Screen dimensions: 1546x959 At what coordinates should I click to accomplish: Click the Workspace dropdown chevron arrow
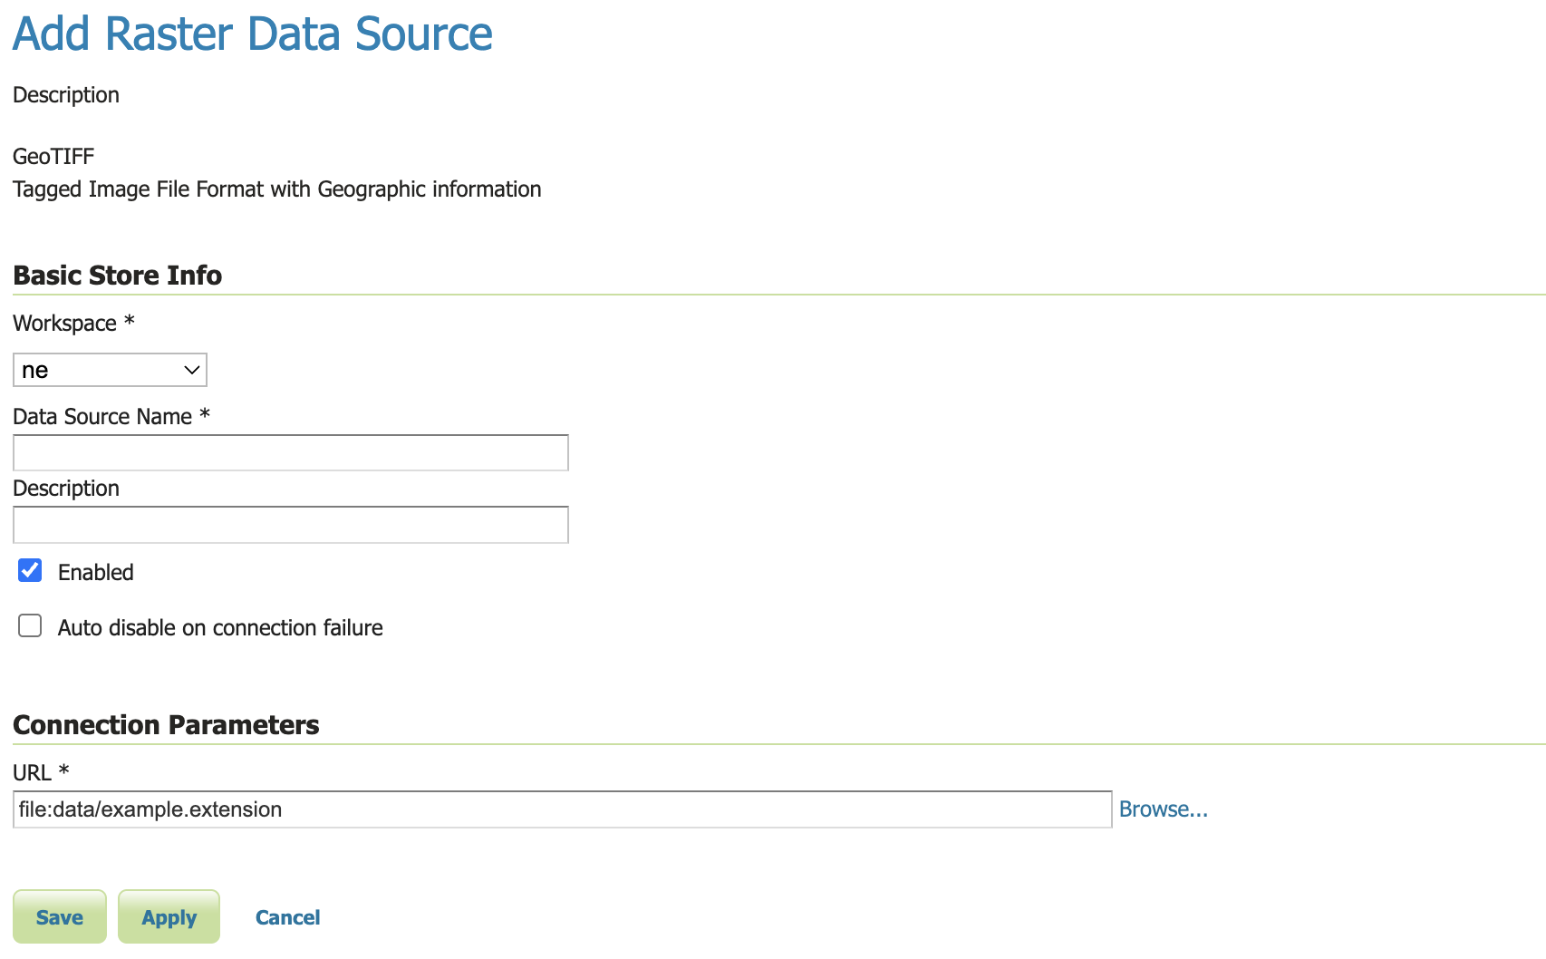[191, 370]
